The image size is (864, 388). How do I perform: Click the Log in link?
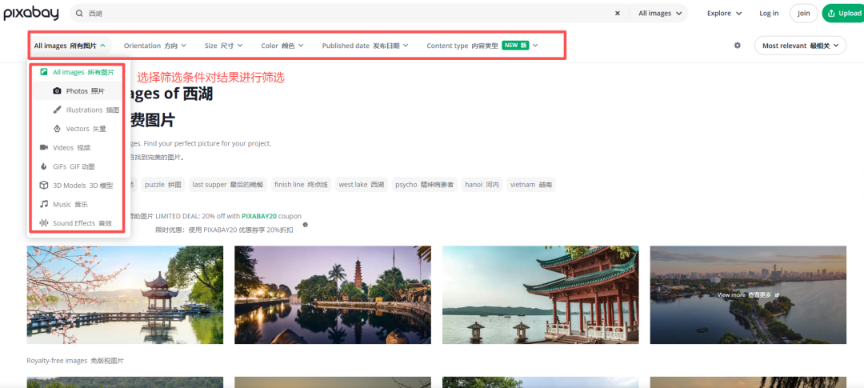click(769, 14)
